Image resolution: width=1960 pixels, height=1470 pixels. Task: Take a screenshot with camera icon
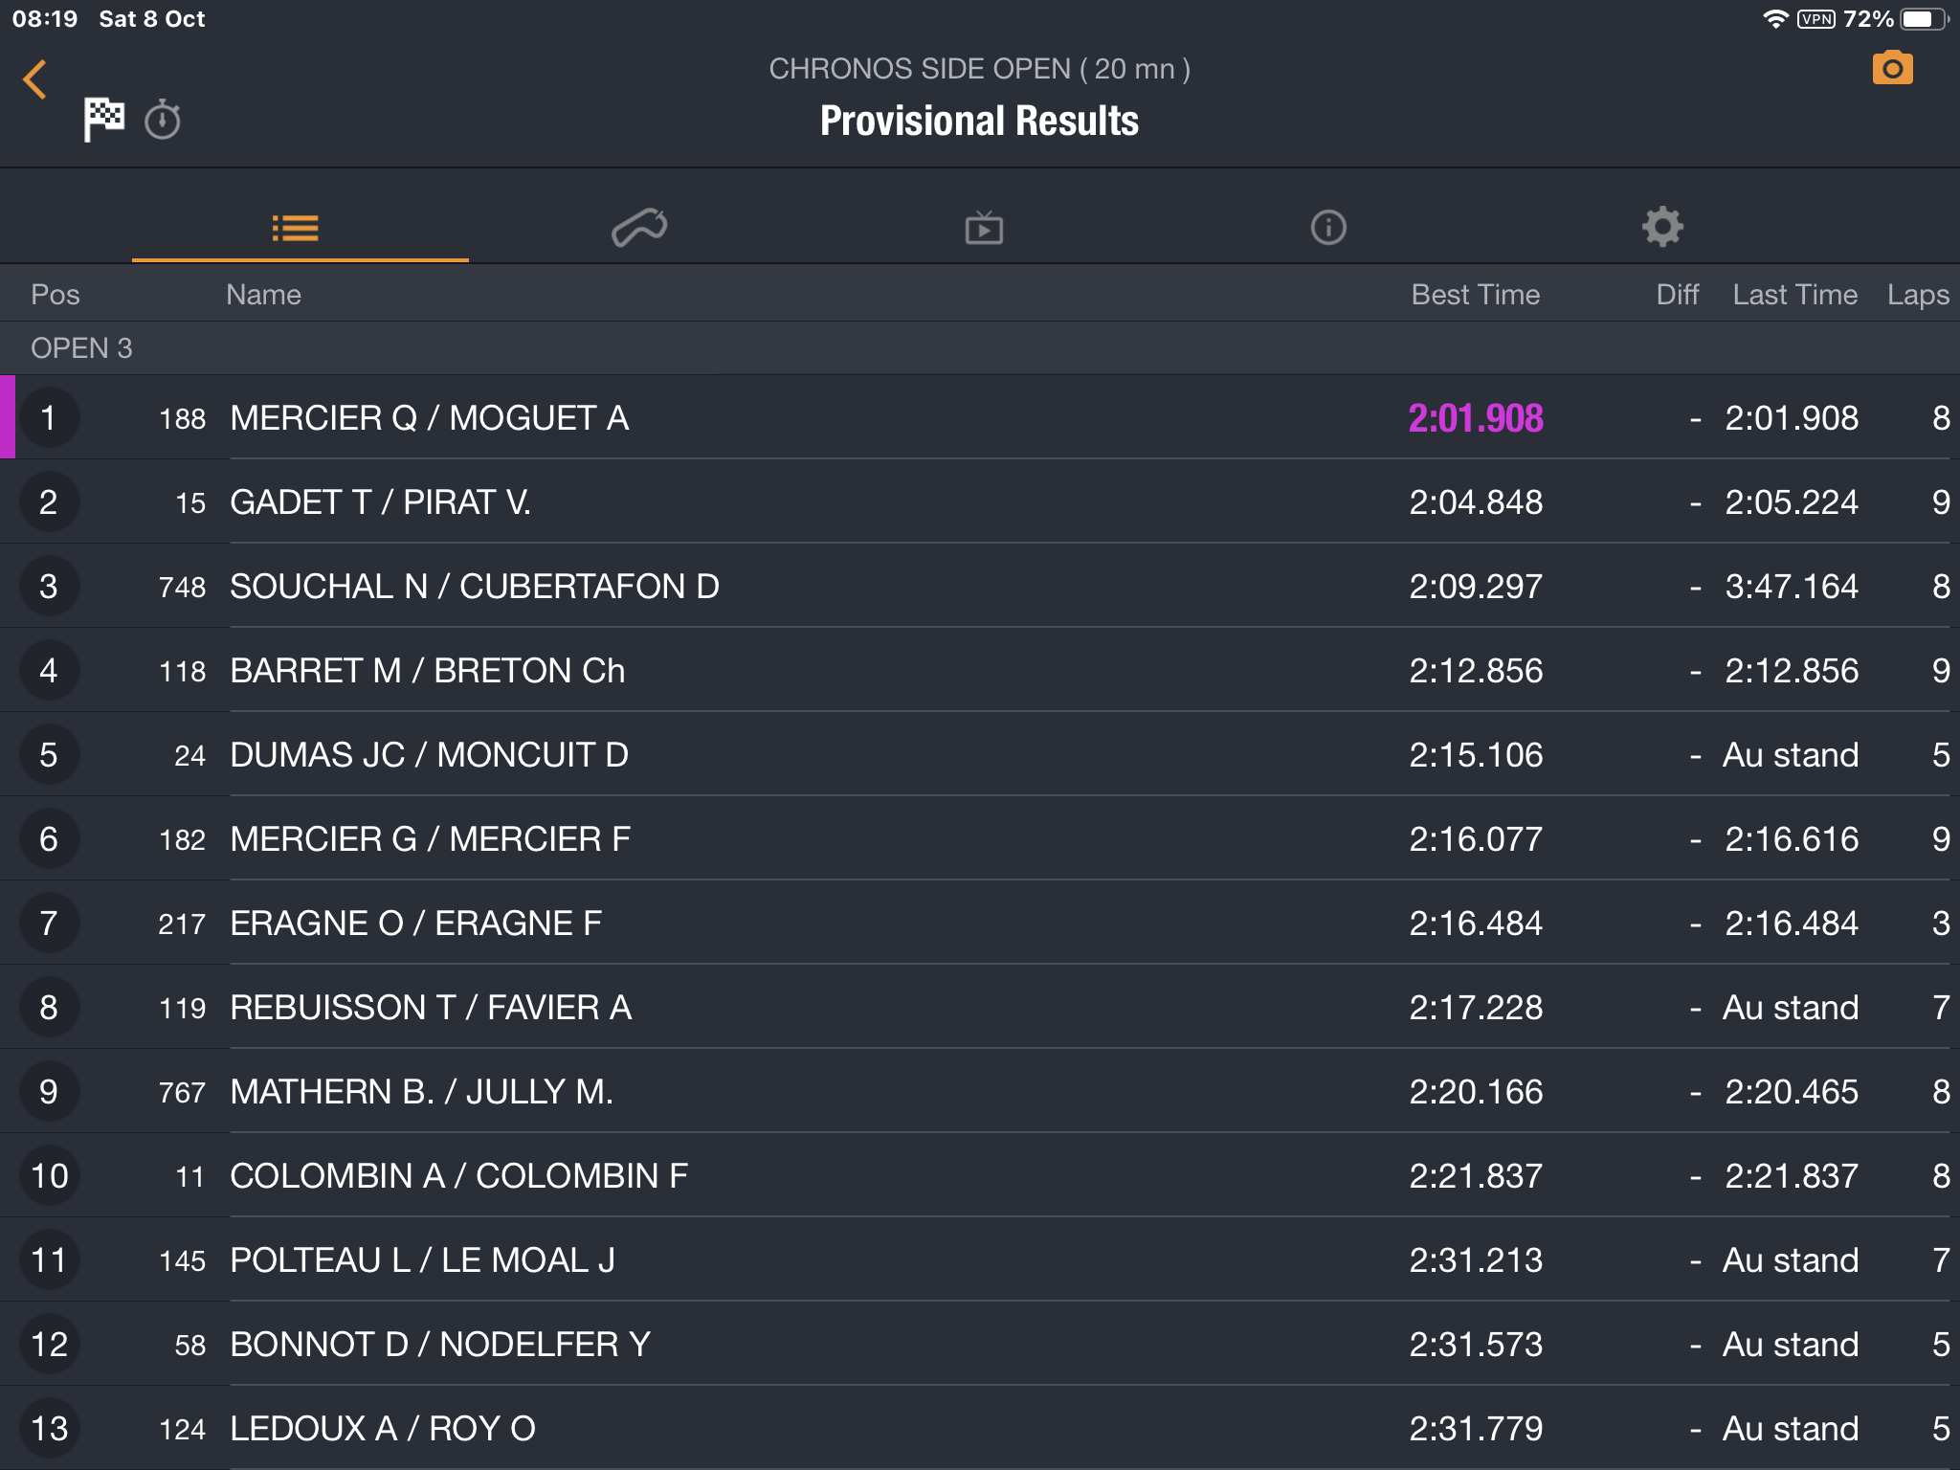tap(1892, 68)
